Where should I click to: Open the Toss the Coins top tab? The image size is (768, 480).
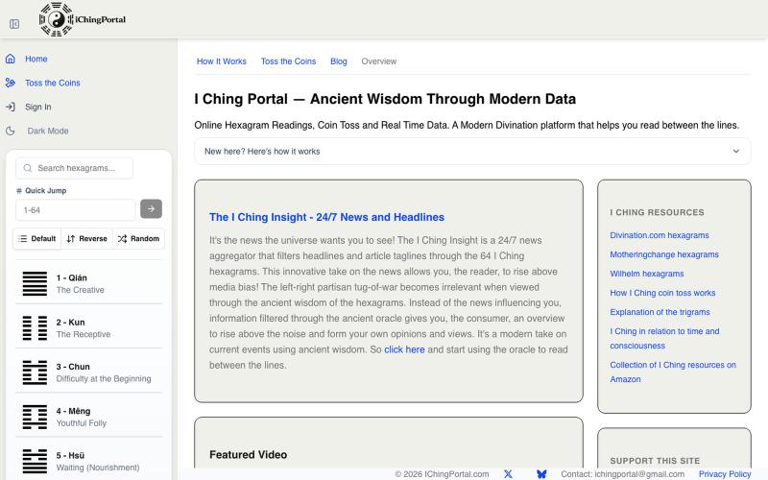(288, 61)
